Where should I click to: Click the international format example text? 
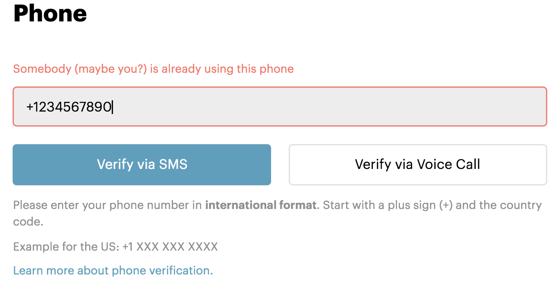pos(261,205)
